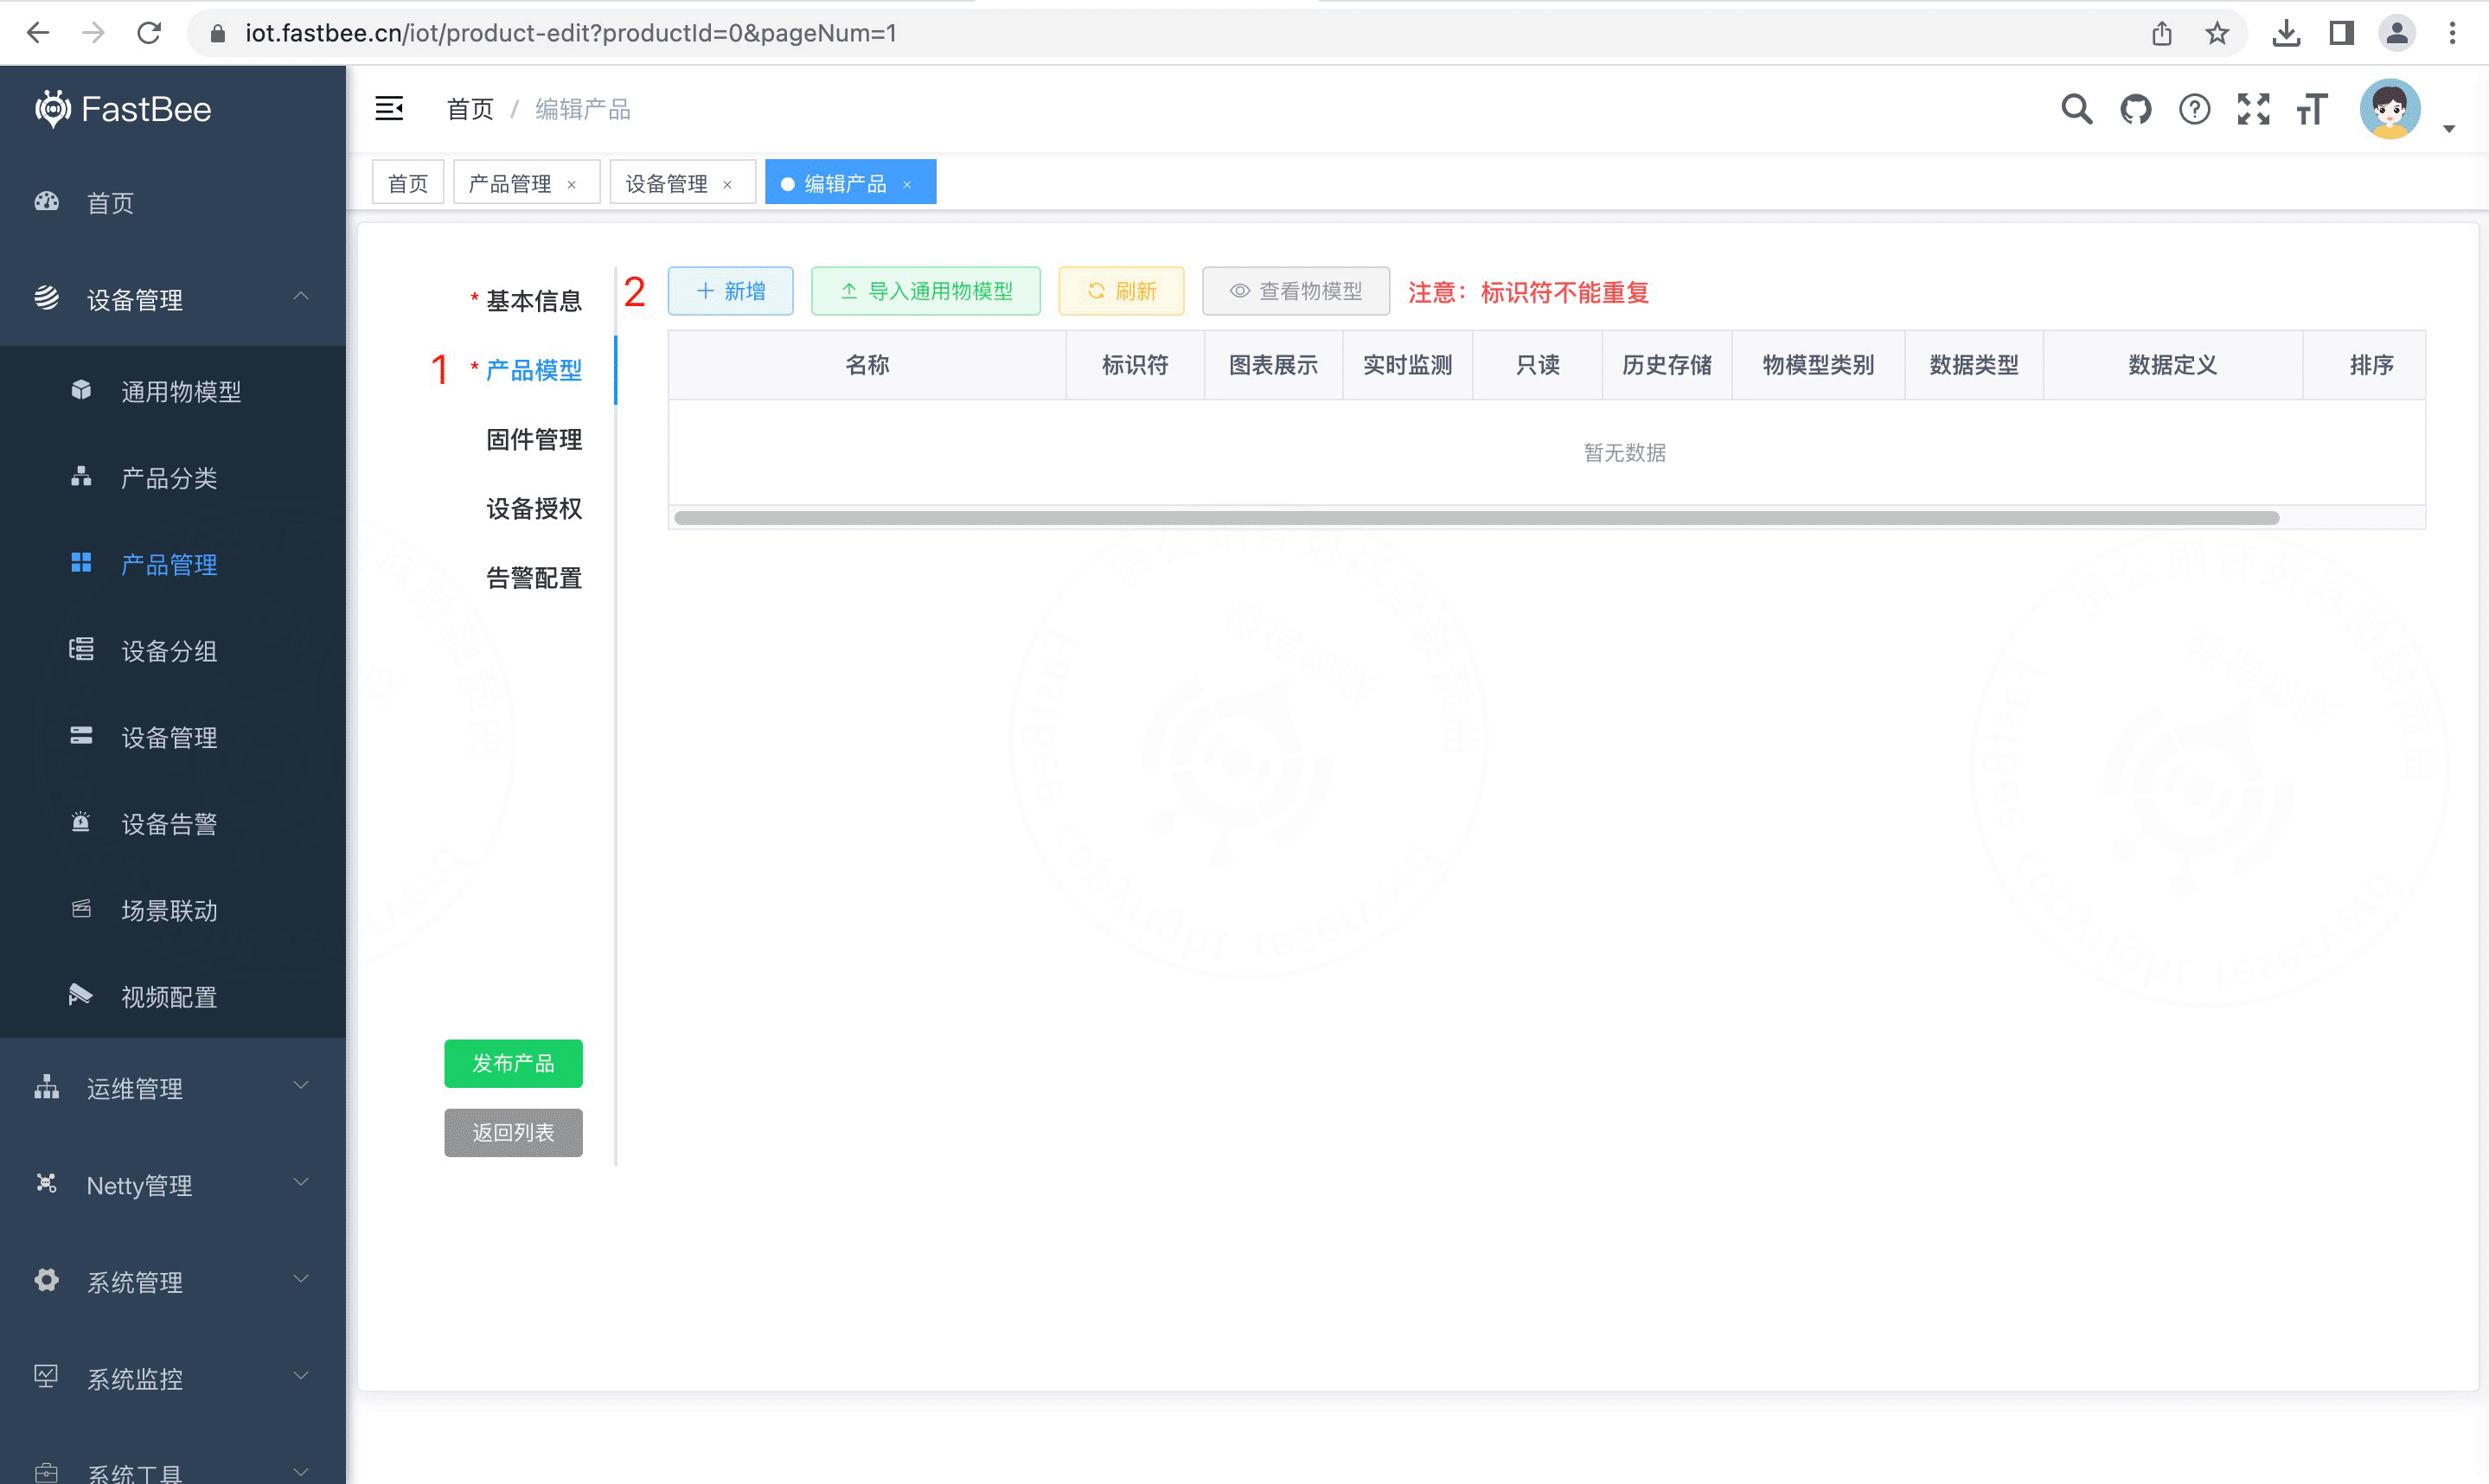Screen dimensions: 2489x1484
Task: Click the 首页 breadcrumb link
Action: tap(470, 109)
